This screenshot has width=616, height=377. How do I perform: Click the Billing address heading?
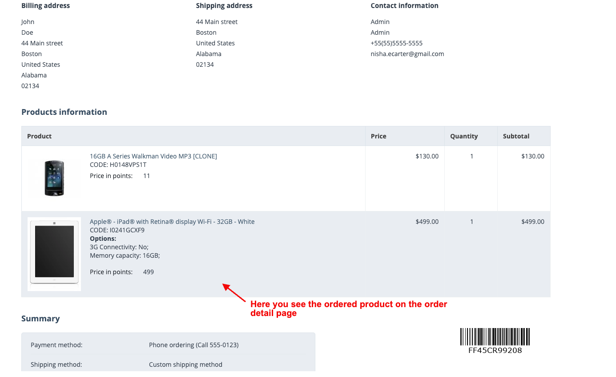pos(46,6)
